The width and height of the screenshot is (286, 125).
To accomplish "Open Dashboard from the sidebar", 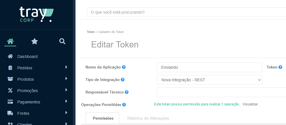I will [27, 57].
